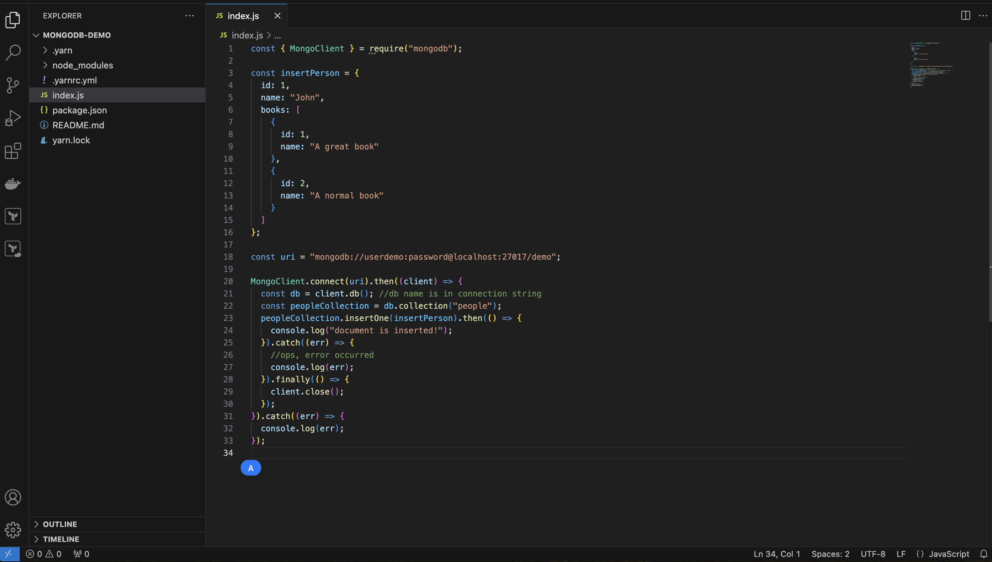Click line number 1 in gutter

tap(230, 49)
